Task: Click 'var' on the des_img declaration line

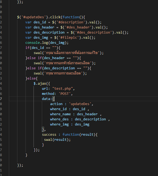Action: pyautogui.click(x=28, y=38)
